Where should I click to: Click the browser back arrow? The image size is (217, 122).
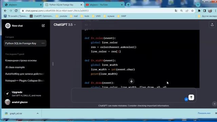coord(5,11)
